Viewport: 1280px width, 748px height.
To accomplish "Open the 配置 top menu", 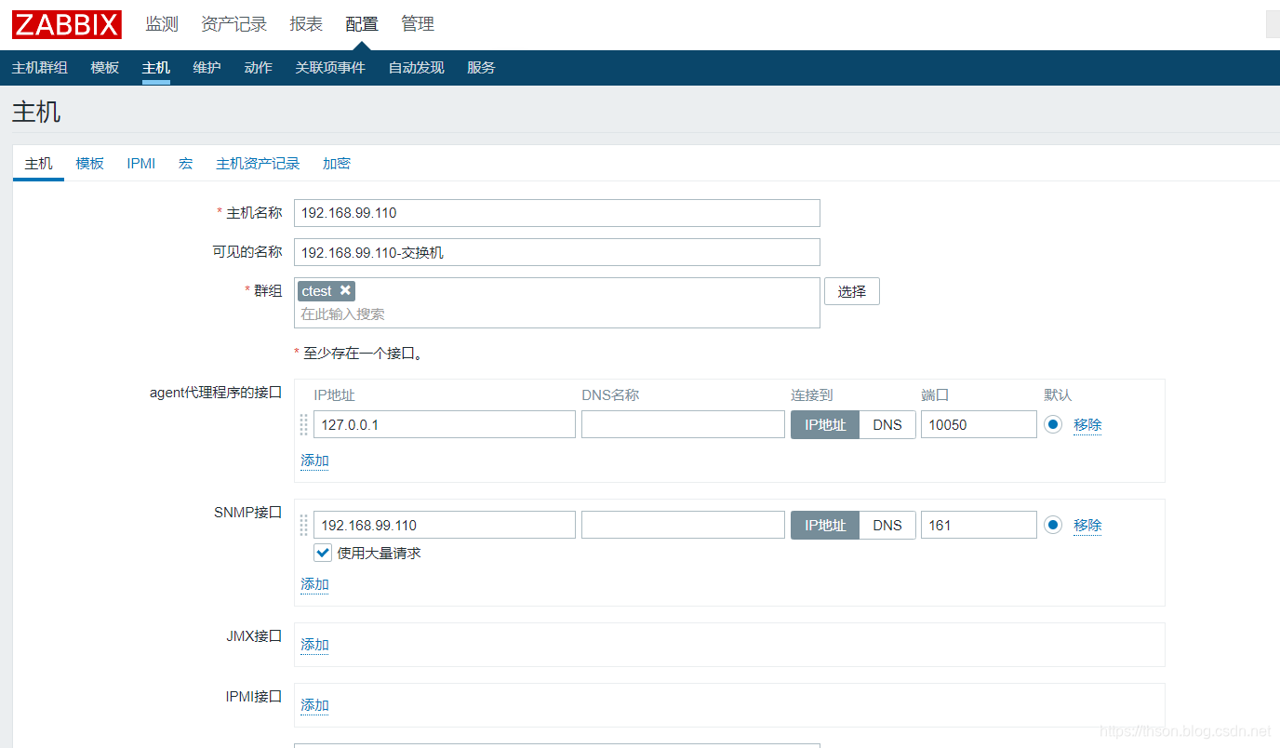I will 362,24.
